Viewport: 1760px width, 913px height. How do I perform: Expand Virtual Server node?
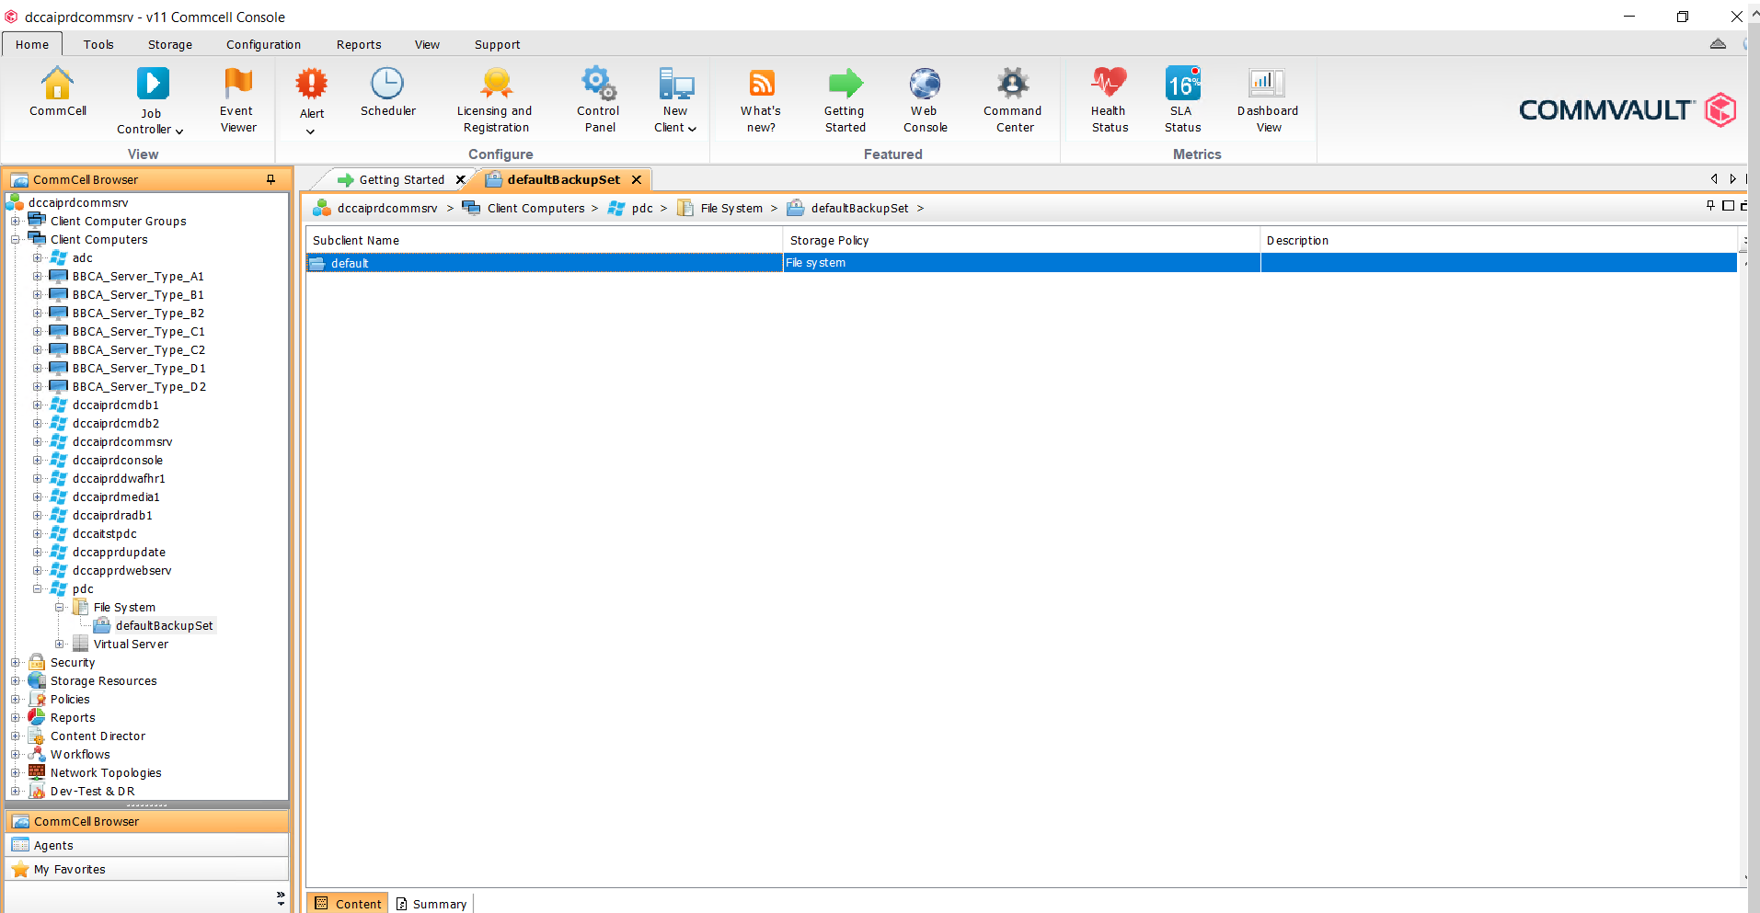click(x=60, y=644)
